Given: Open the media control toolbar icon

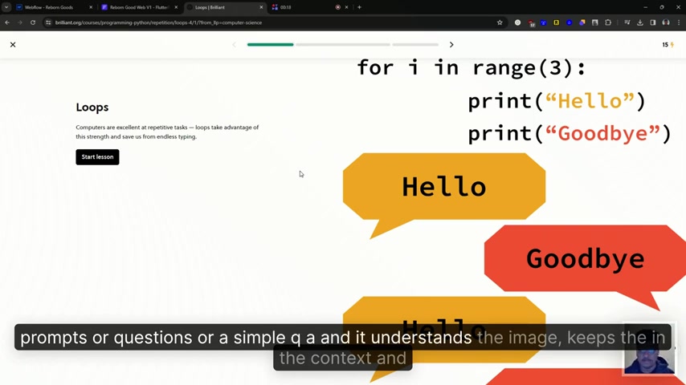Looking at the screenshot, I should point(627,22).
